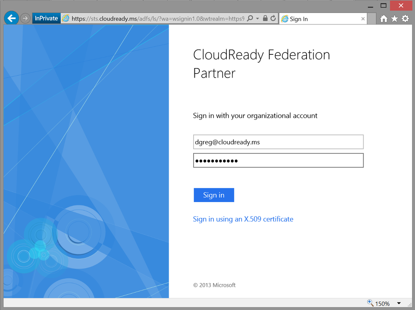Click the Sign in button

[214, 195]
